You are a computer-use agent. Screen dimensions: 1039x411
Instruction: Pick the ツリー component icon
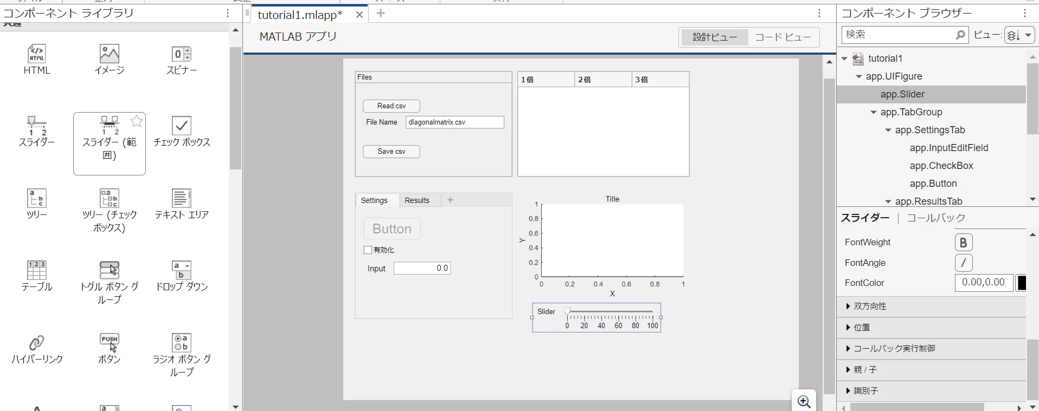pos(37,198)
